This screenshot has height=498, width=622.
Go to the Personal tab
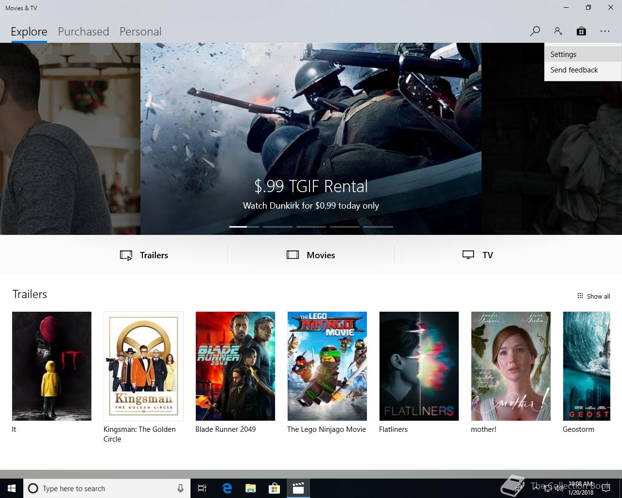140,32
